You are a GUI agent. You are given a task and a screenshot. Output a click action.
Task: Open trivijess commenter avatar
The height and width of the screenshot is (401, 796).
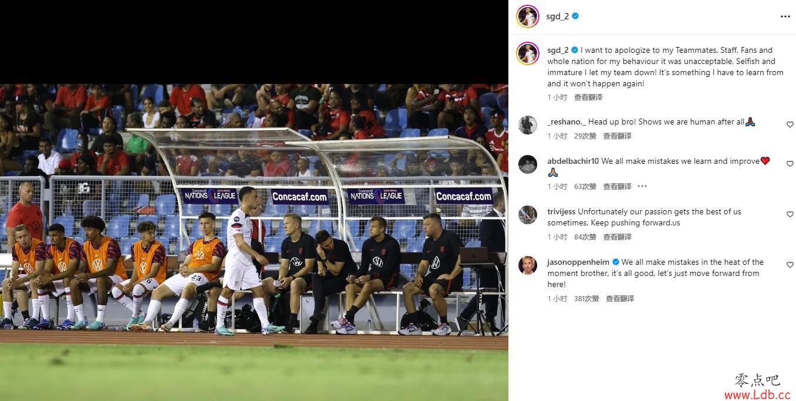coord(528,215)
